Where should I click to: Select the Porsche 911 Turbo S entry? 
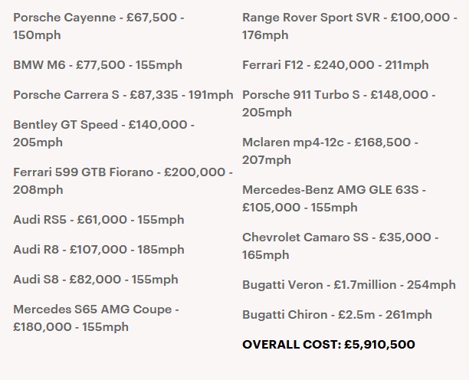[x=339, y=103]
